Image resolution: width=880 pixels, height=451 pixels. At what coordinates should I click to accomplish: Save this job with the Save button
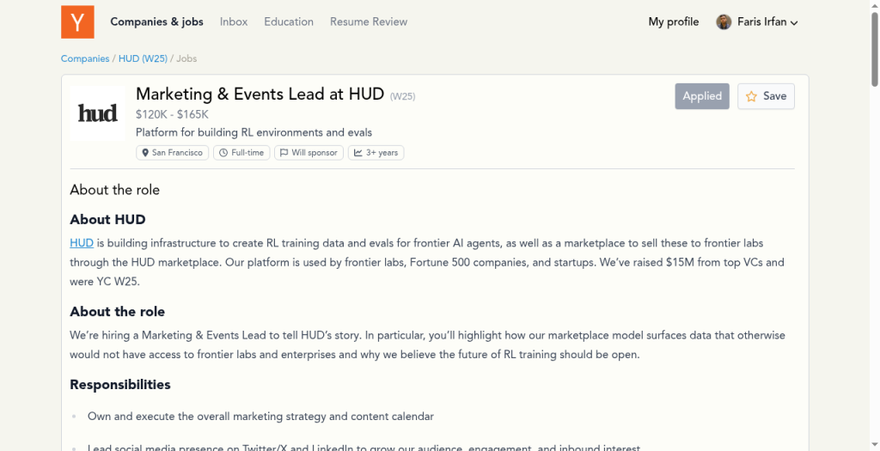click(766, 96)
